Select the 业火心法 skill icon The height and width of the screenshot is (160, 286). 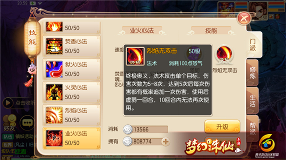click(54, 138)
